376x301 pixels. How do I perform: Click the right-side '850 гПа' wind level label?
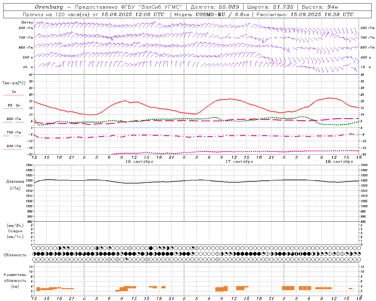coord(367,47)
